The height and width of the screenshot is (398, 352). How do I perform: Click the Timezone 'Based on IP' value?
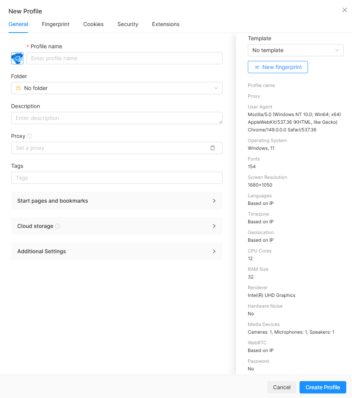(260, 221)
